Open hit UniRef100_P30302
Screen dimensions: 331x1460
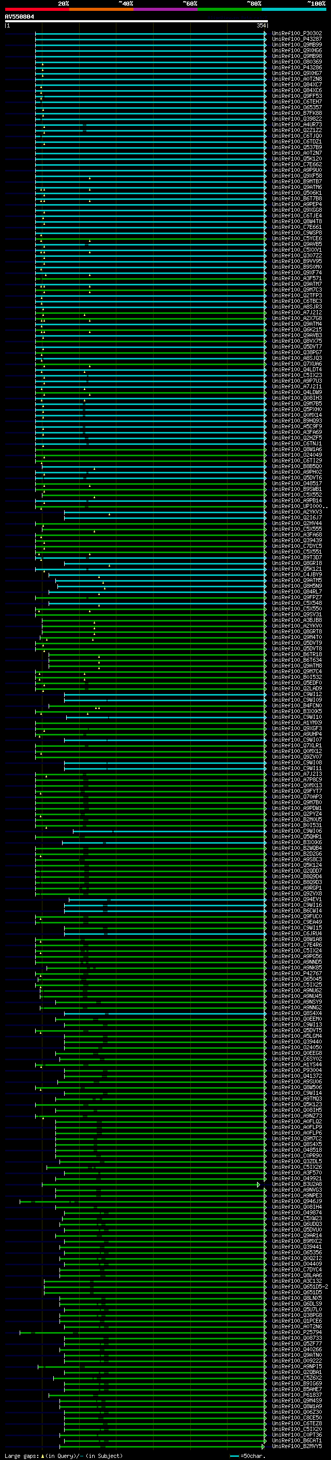pos(297,34)
